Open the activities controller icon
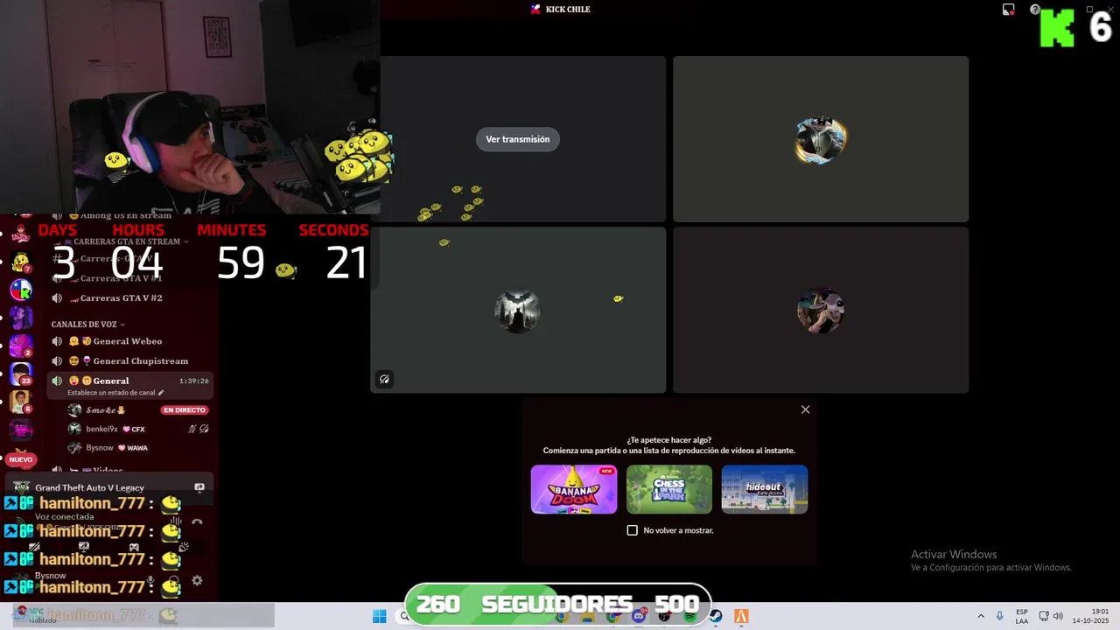Image resolution: width=1120 pixels, height=630 pixels. [134, 547]
